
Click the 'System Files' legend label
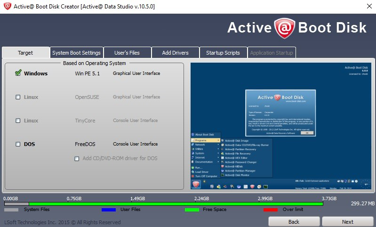pos(37,210)
